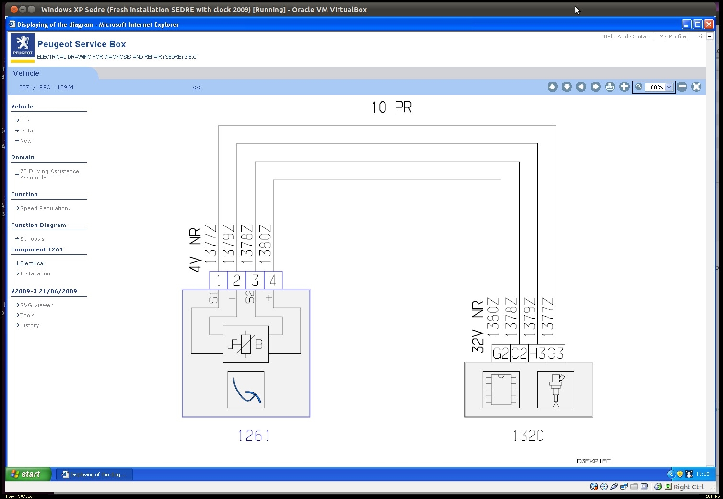Screen dimensions: 723x499
Task: Pan the diagram up with the up arrow
Action: pos(552,87)
